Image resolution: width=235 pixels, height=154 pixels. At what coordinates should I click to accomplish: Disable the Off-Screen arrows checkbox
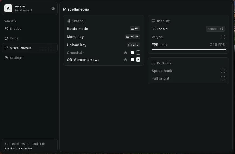click(x=138, y=60)
